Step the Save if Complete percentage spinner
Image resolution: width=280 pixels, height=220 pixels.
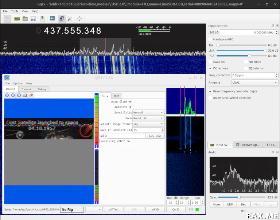coord(163,130)
